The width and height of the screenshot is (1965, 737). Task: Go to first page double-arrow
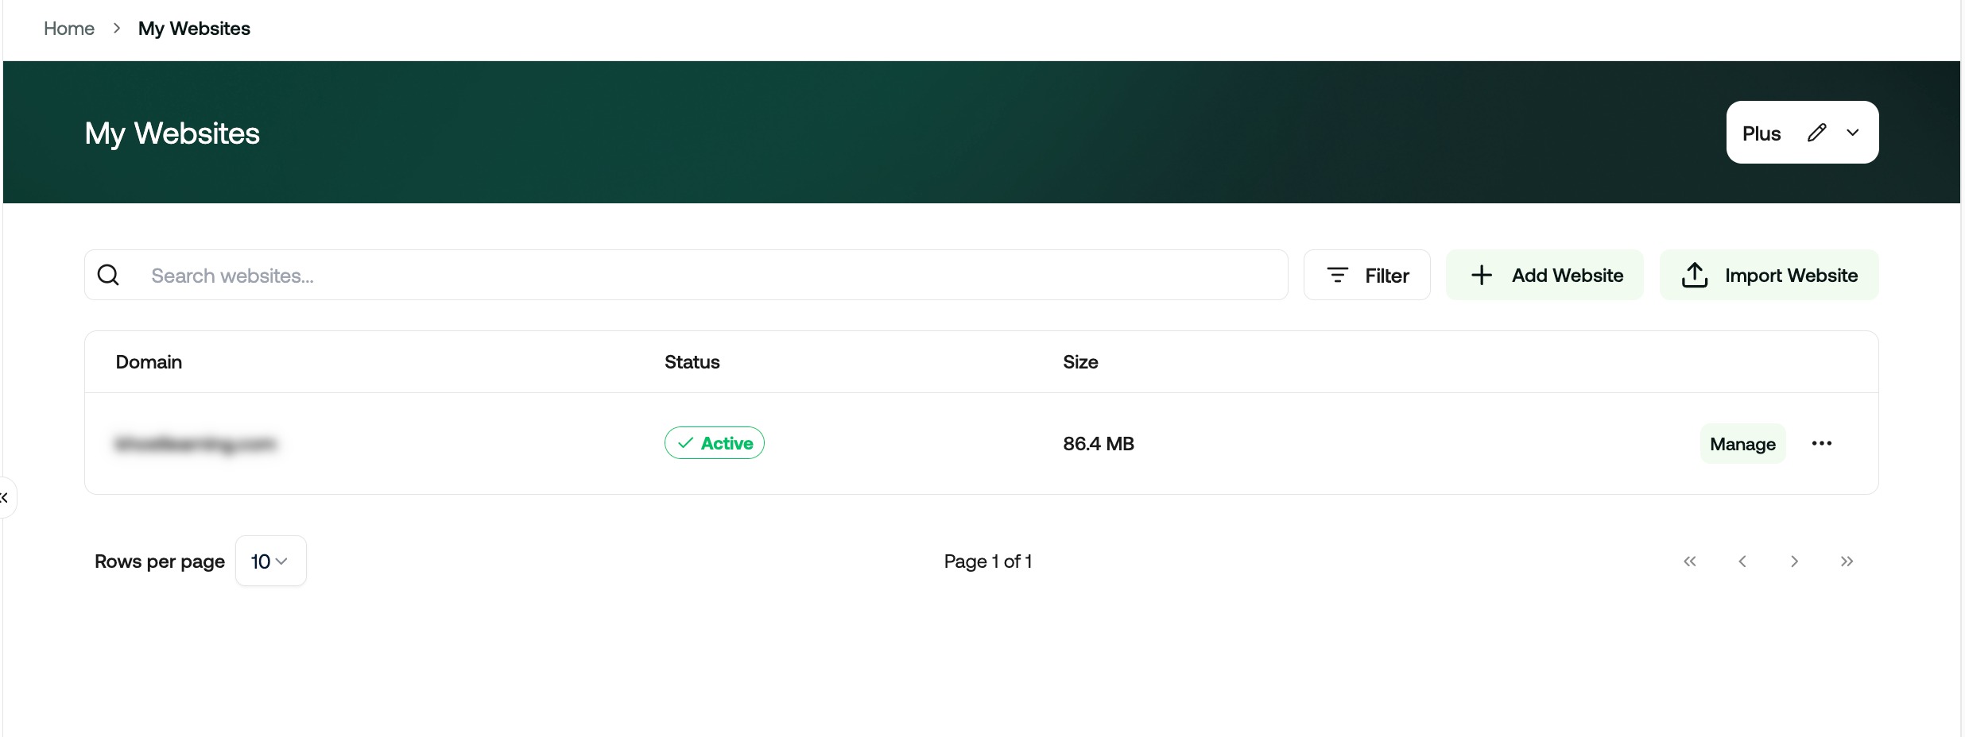(1690, 561)
